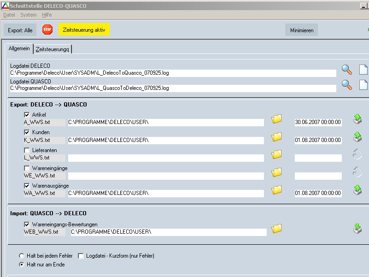Run Kunden export with green arrow icon
Screen dimensions: 369x277
(x=357, y=136)
